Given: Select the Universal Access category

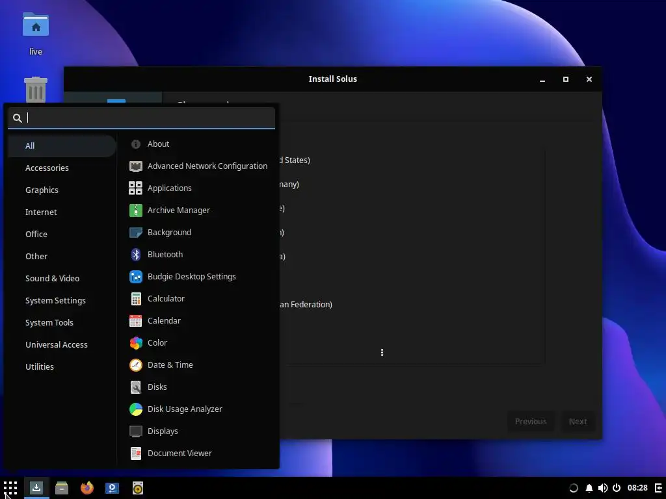Looking at the screenshot, I should click(x=62, y=344).
